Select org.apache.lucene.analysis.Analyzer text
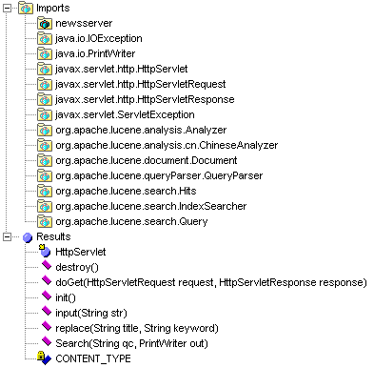374x368 pixels. [x=141, y=130]
